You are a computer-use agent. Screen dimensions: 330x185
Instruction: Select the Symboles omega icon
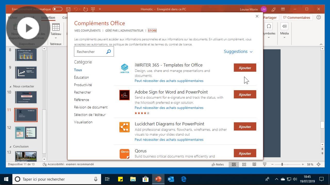pos(269,26)
